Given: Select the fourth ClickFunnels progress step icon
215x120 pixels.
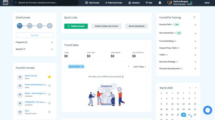Looking at the screenshot, I should 50,26.
